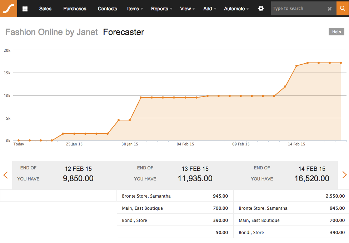Click Fashion Online by Janet title

[51, 32]
